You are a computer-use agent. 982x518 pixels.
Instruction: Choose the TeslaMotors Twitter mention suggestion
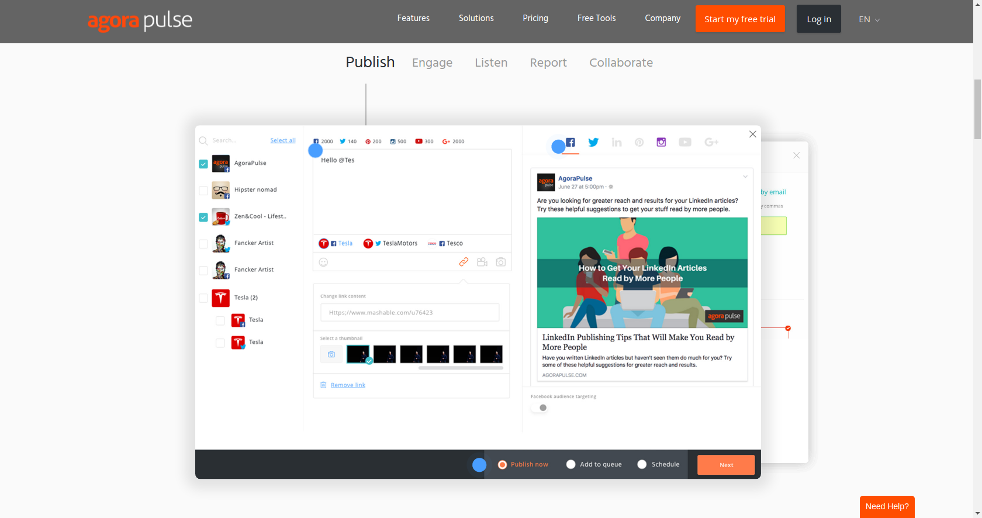pos(390,243)
